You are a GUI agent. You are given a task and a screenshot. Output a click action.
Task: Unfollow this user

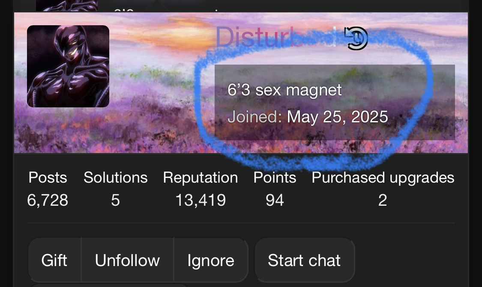127,260
